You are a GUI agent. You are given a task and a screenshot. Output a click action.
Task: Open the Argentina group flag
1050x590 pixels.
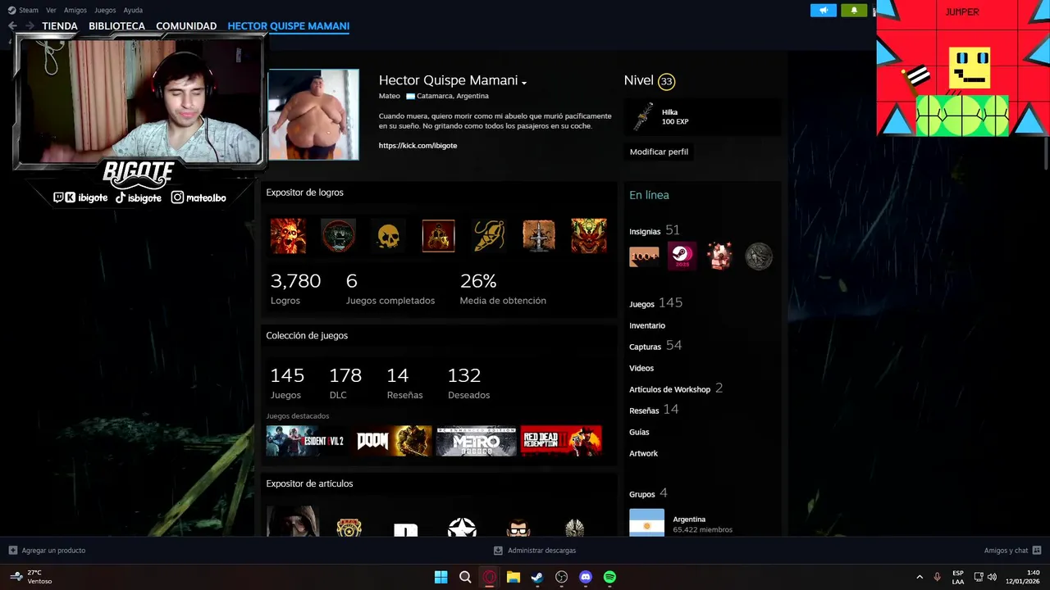[x=646, y=523]
